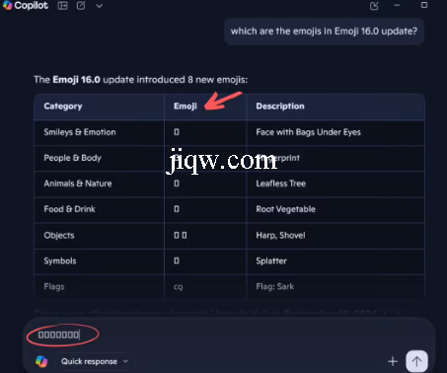Select the intro sentence about Emoji 16.0 update
This screenshot has height=373, width=447.
(141, 80)
